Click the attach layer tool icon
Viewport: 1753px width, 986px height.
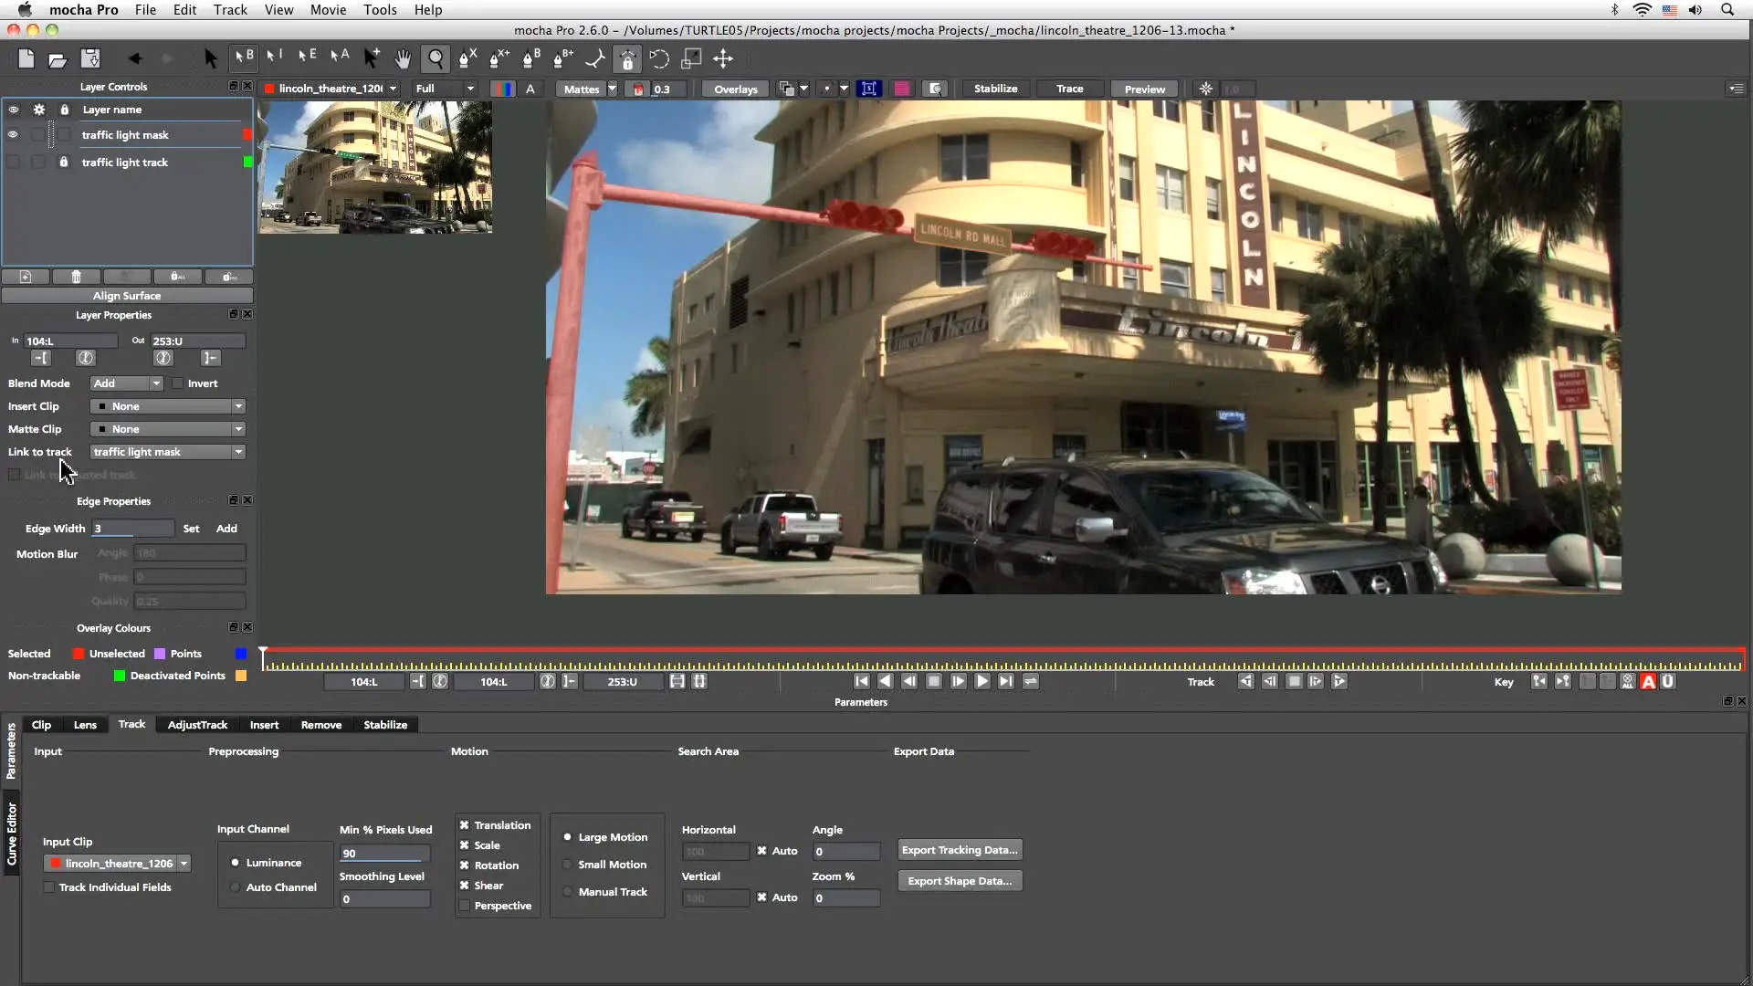click(595, 59)
